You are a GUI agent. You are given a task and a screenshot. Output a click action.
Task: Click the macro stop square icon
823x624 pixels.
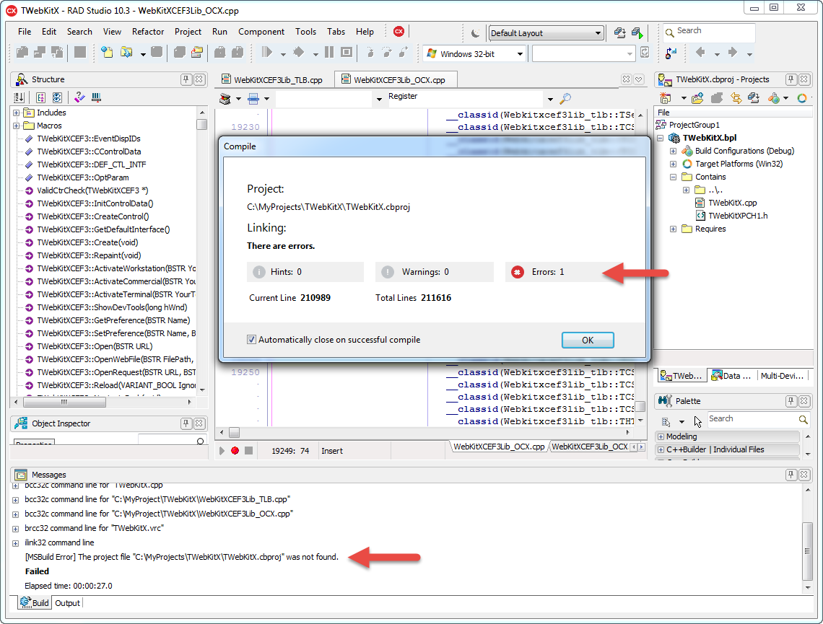[249, 450]
